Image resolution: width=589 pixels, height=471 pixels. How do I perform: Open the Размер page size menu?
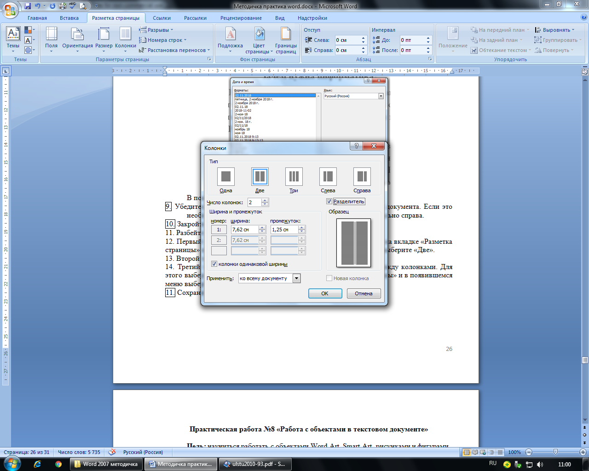coord(104,40)
